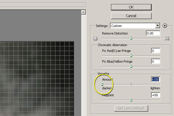
Task: Click the Vignette Midpoint value field
Action: pos(155,95)
